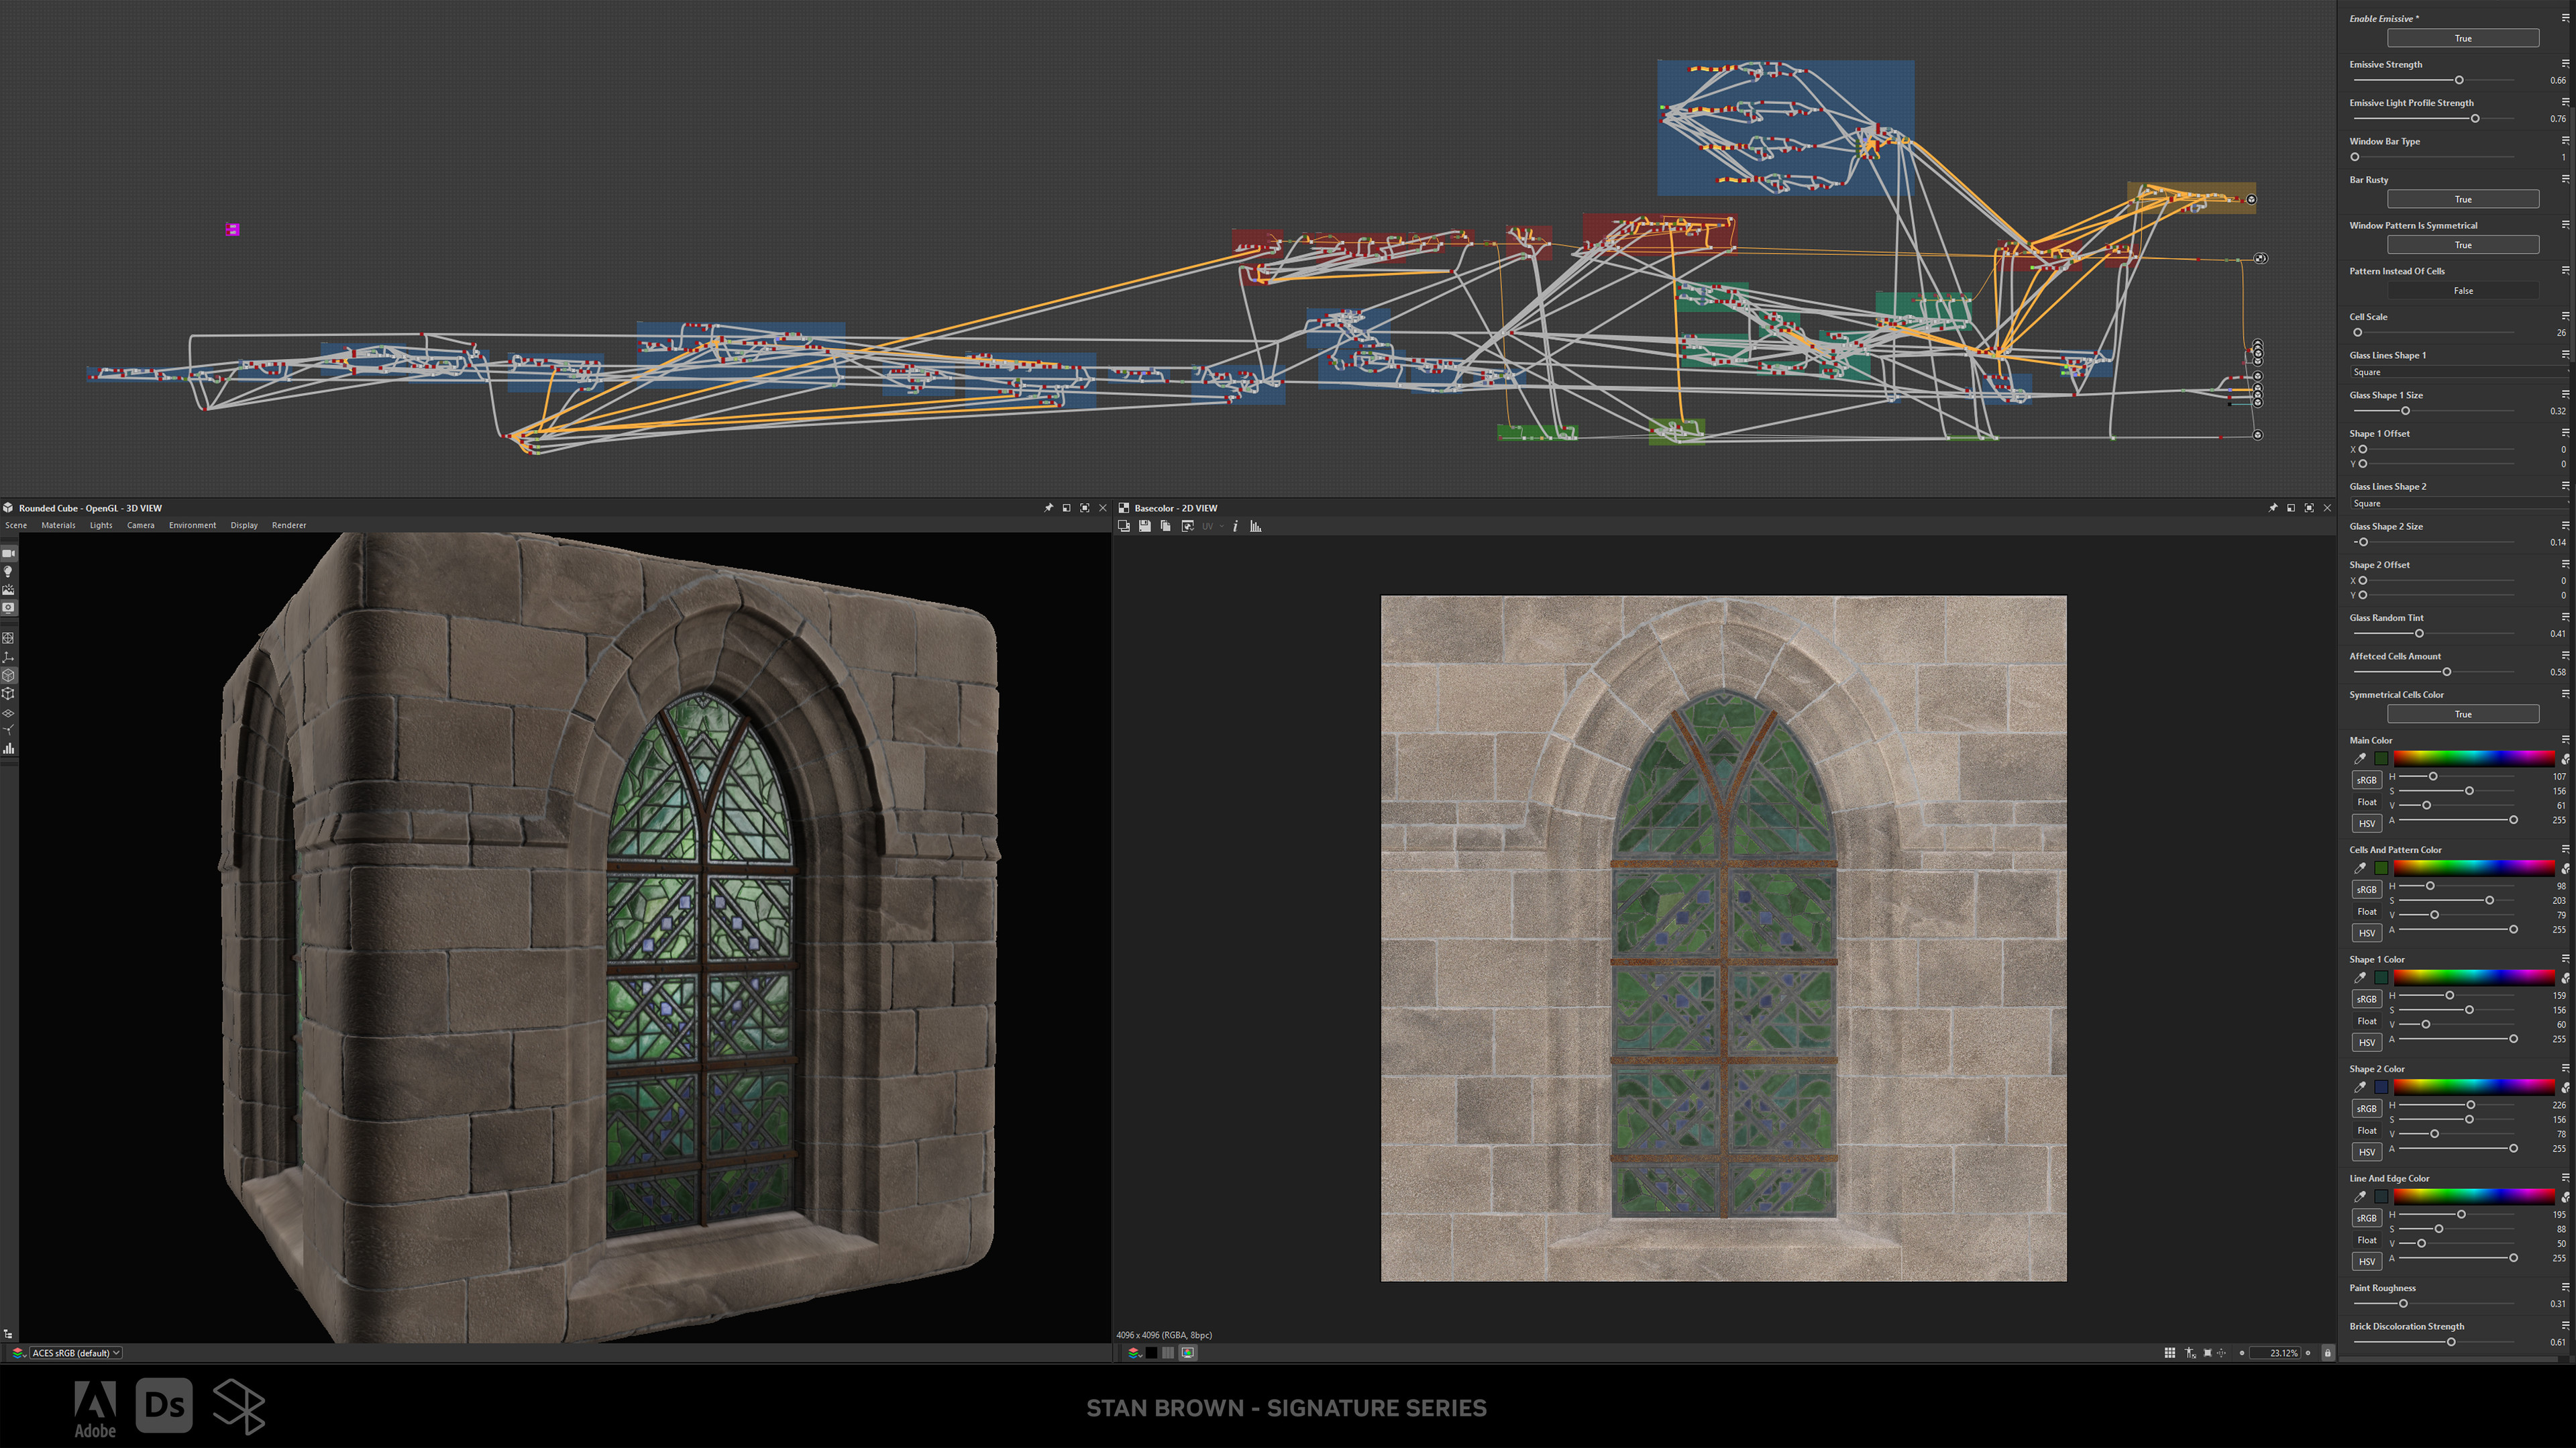Click the save floppy icon in 2D view
Image resolution: width=2576 pixels, height=1448 pixels.
(1144, 526)
